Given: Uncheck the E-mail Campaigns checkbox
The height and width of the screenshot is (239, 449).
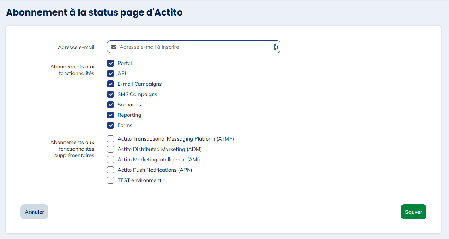Looking at the screenshot, I should pyautogui.click(x=111, y=84).
